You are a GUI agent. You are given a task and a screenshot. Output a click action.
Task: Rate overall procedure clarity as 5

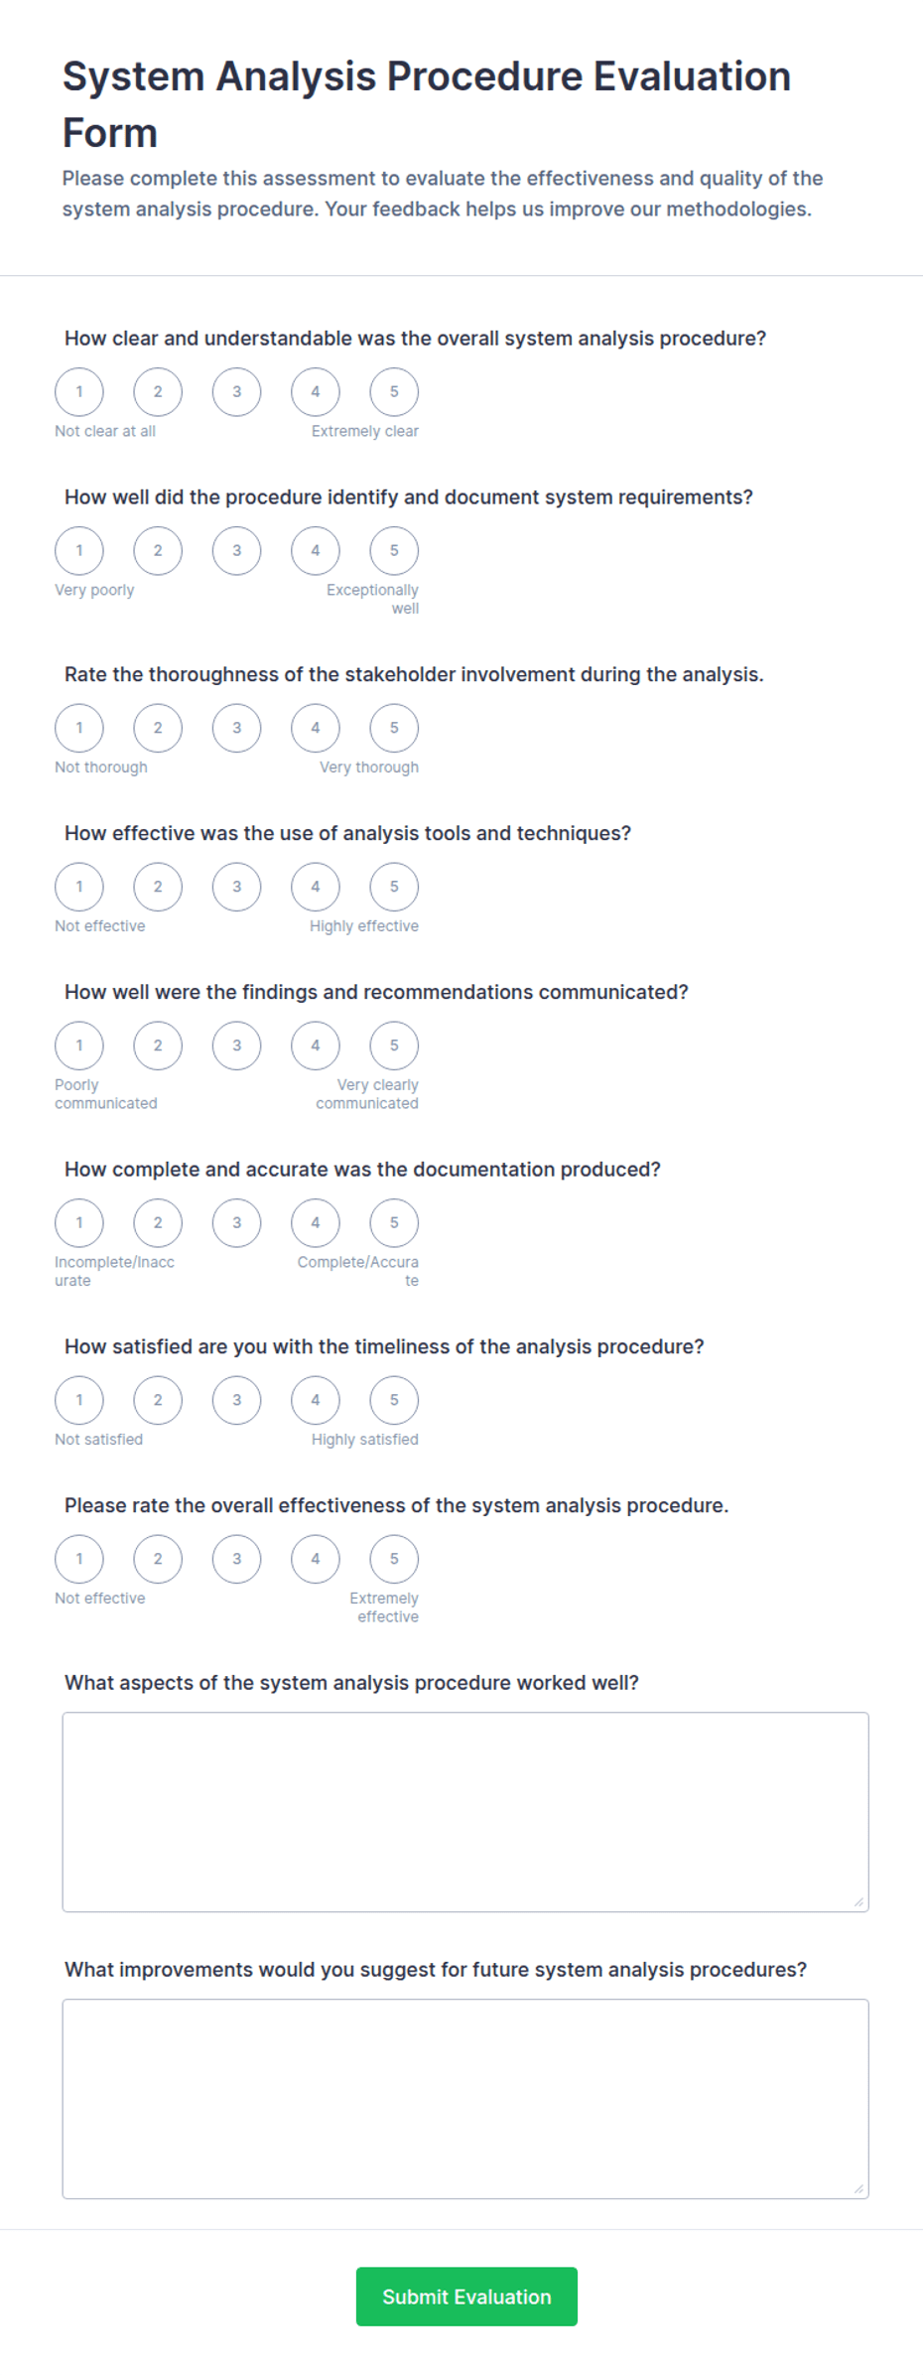394,391
